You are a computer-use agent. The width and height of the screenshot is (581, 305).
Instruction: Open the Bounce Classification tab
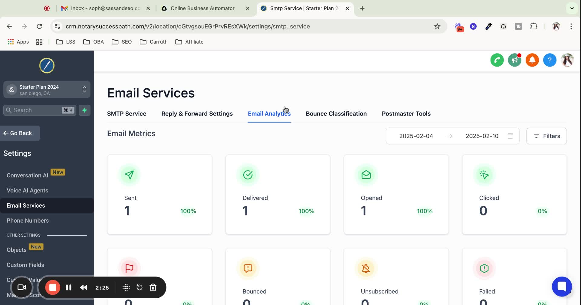(x=336, y=113)
